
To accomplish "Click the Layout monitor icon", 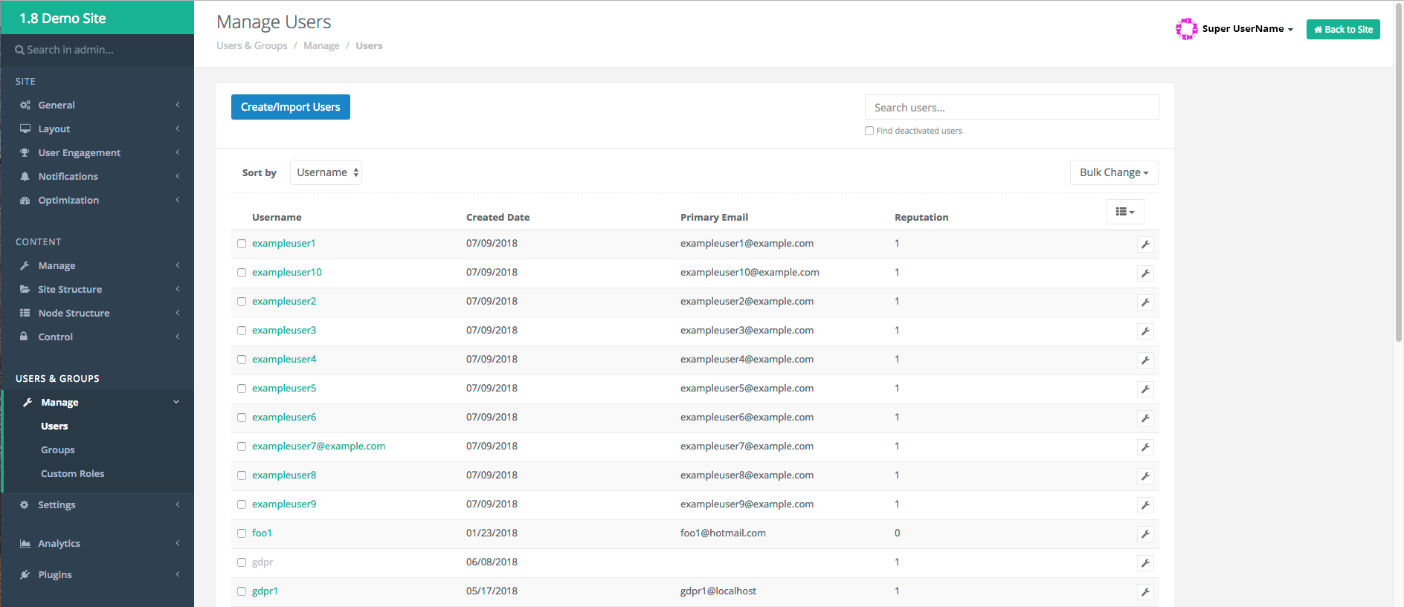I will click(x=25, y=129).
